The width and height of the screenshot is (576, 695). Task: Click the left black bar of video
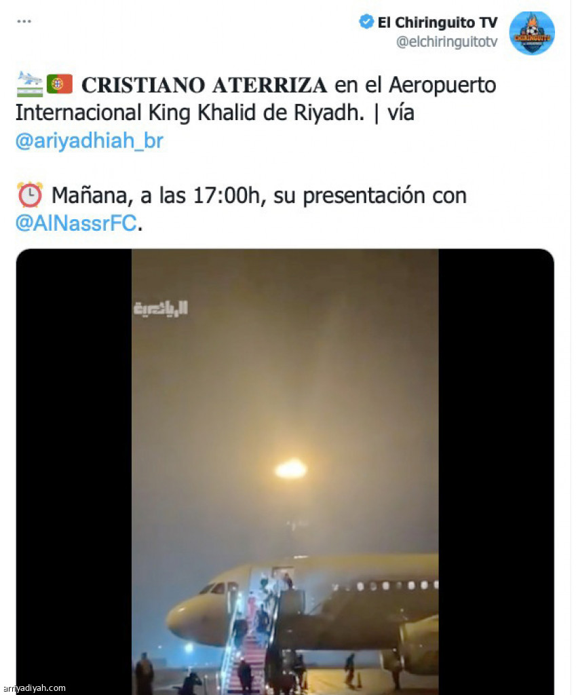(74, 472)
